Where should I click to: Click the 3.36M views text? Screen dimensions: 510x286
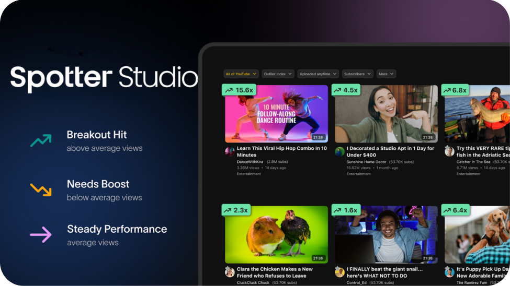[248, 168]
